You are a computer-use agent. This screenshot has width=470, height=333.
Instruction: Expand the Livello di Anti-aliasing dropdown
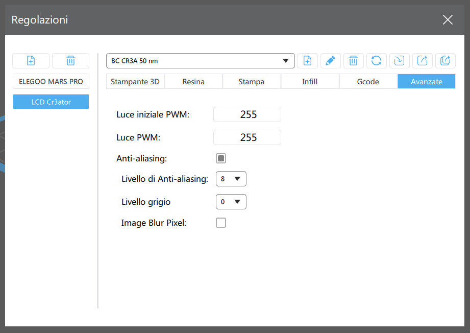[231, 179]
